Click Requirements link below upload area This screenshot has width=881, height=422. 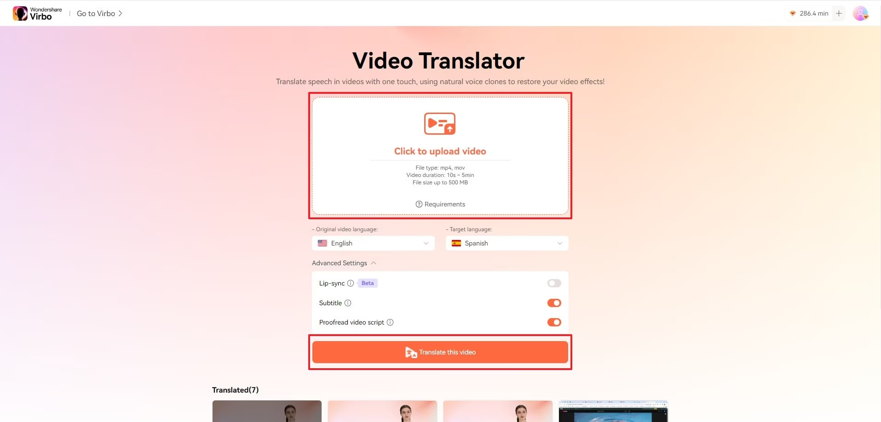445,204
